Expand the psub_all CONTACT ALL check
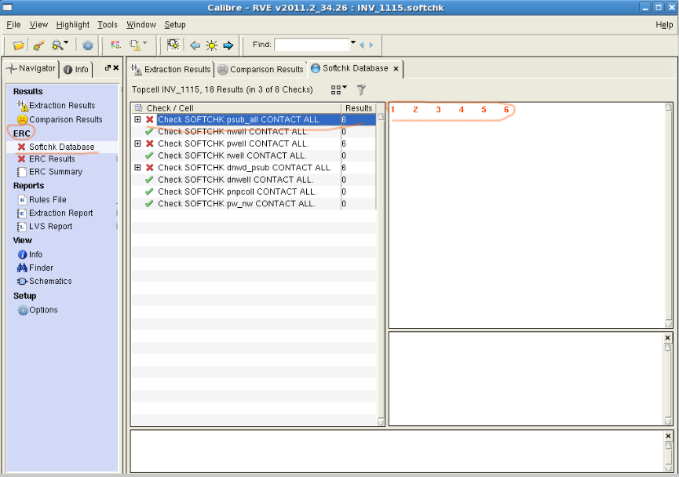The width and height of the screenshot is (679, 477). 137,119
